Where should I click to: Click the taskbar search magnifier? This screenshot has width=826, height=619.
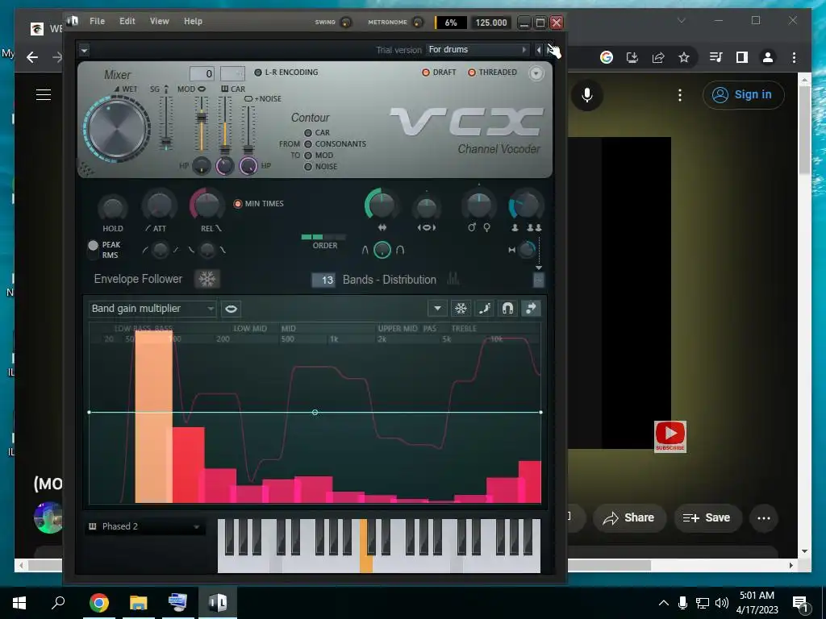point(58,602)
